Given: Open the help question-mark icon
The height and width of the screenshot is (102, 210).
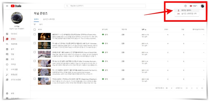Looking at the screenshot, I should [185, 6].
